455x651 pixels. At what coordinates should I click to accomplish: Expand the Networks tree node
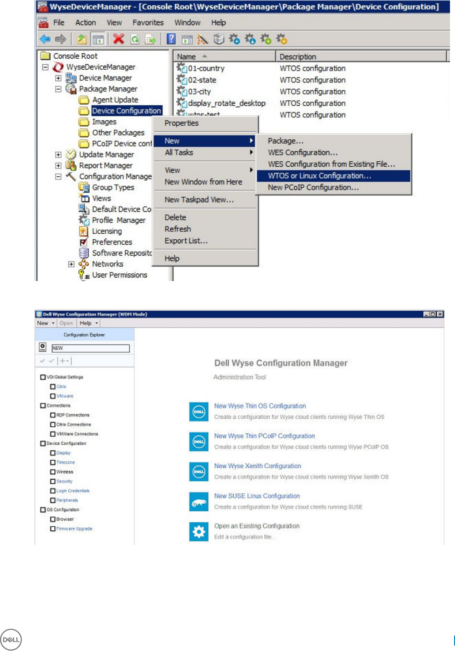tap(71, 264)
